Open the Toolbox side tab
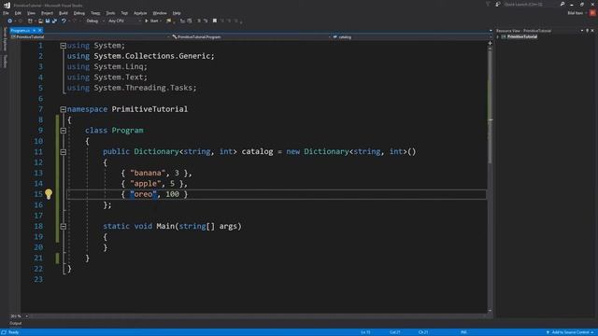Image resolution: width=598 pixels, height=336 pixels. click(x=5, y=62)
